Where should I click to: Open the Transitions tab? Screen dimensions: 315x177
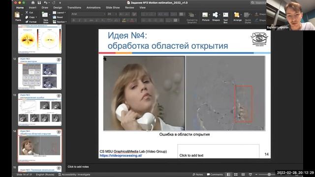click(x=74, y=8)
